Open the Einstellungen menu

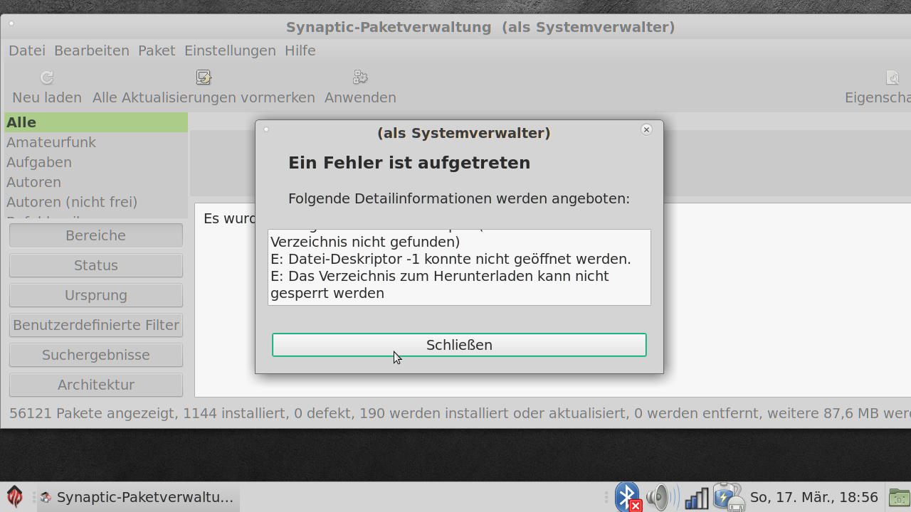point(230,50)
